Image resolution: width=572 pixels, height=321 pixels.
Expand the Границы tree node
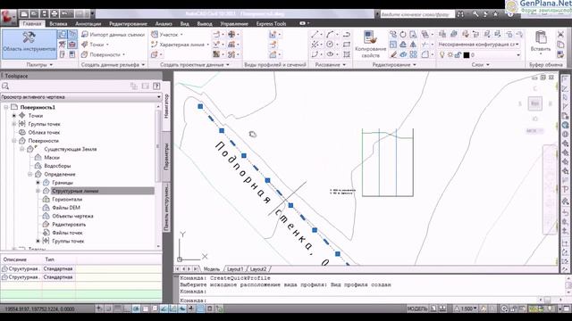(x=38, y=183)
